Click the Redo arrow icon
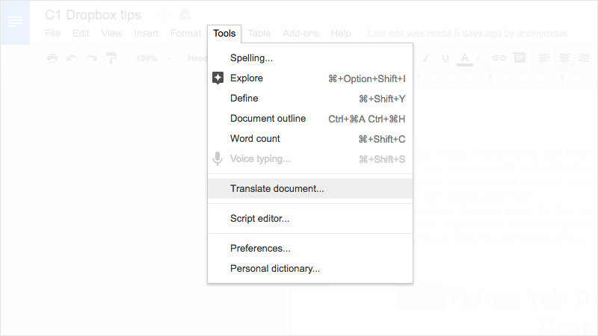Viewport: 598px width, 336px height. 91,58
